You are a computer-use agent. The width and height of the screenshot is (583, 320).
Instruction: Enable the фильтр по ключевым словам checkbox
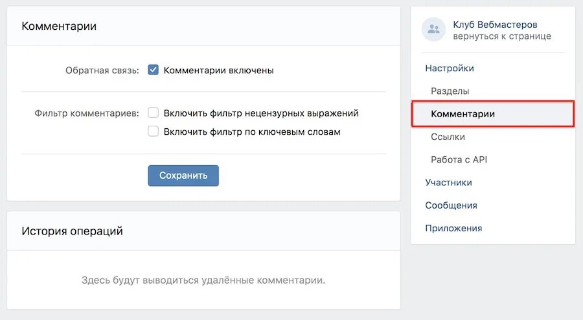(x=153, y=131)
